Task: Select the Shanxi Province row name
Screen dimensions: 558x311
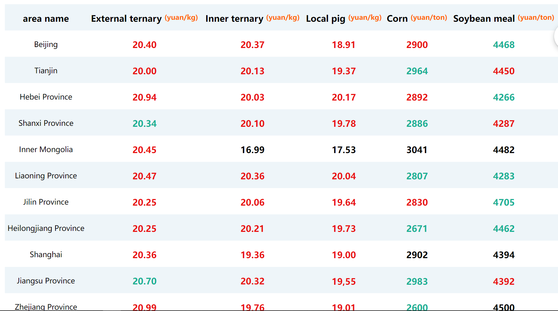Action: point(46,123)
